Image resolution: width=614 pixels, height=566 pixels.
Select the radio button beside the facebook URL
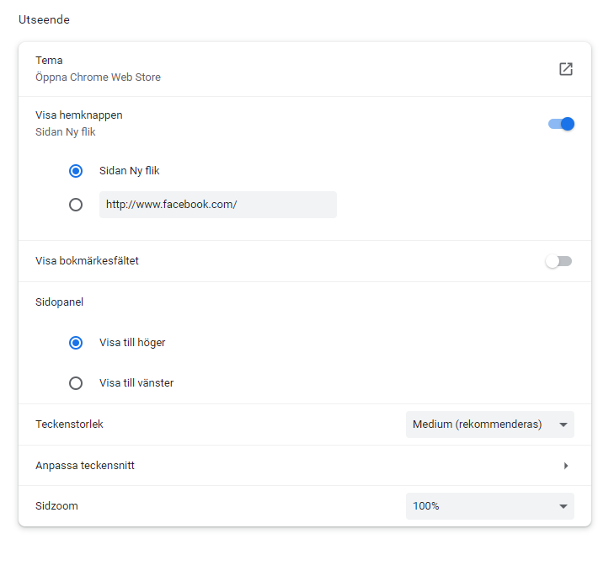[76, 205]
